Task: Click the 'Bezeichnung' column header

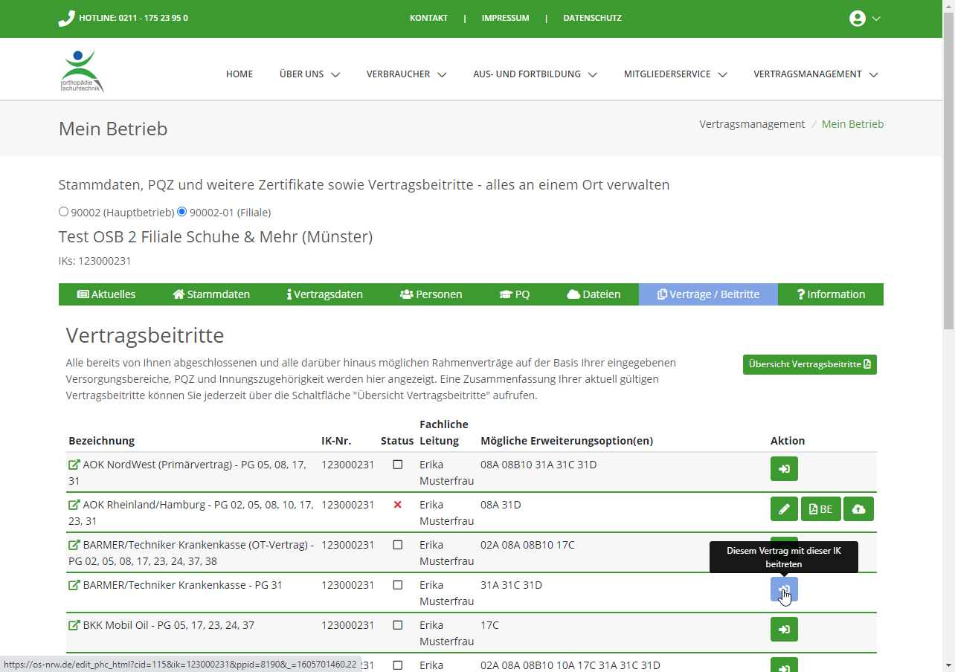Action: (x=102, y=441)
